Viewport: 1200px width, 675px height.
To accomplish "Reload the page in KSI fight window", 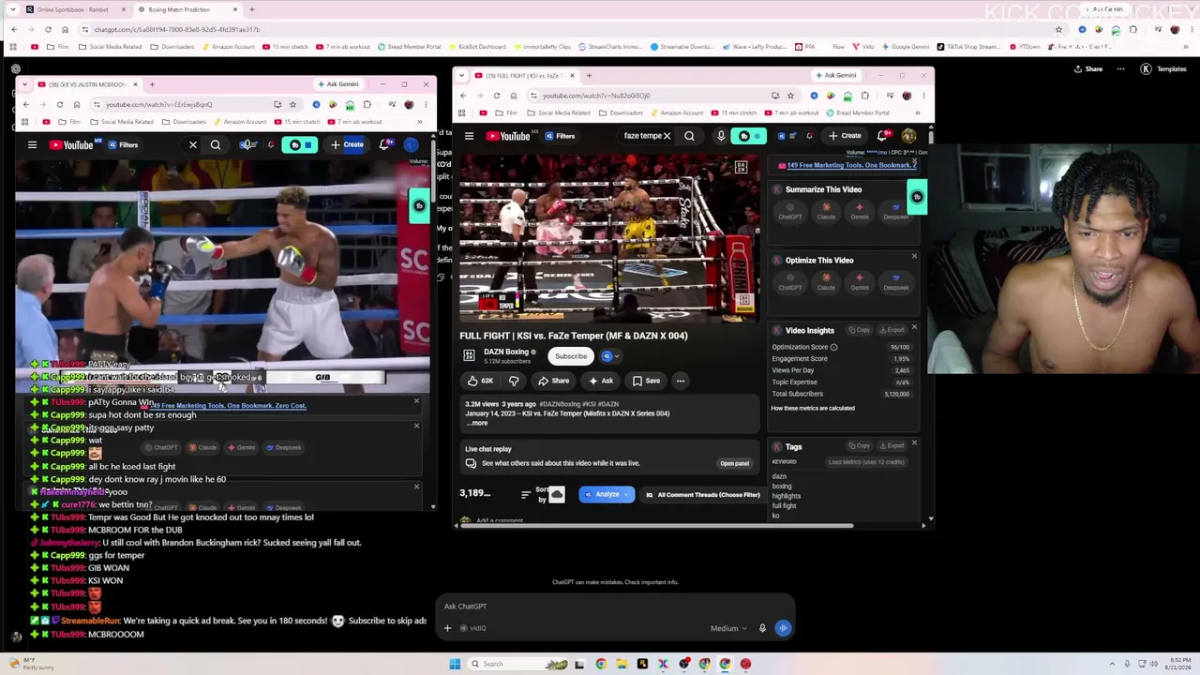I will tap(497, 96).
